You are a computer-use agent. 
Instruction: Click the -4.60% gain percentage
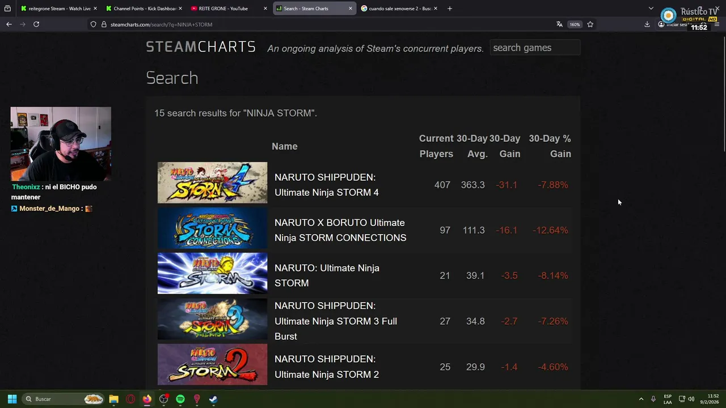click(x=553, y=367)
